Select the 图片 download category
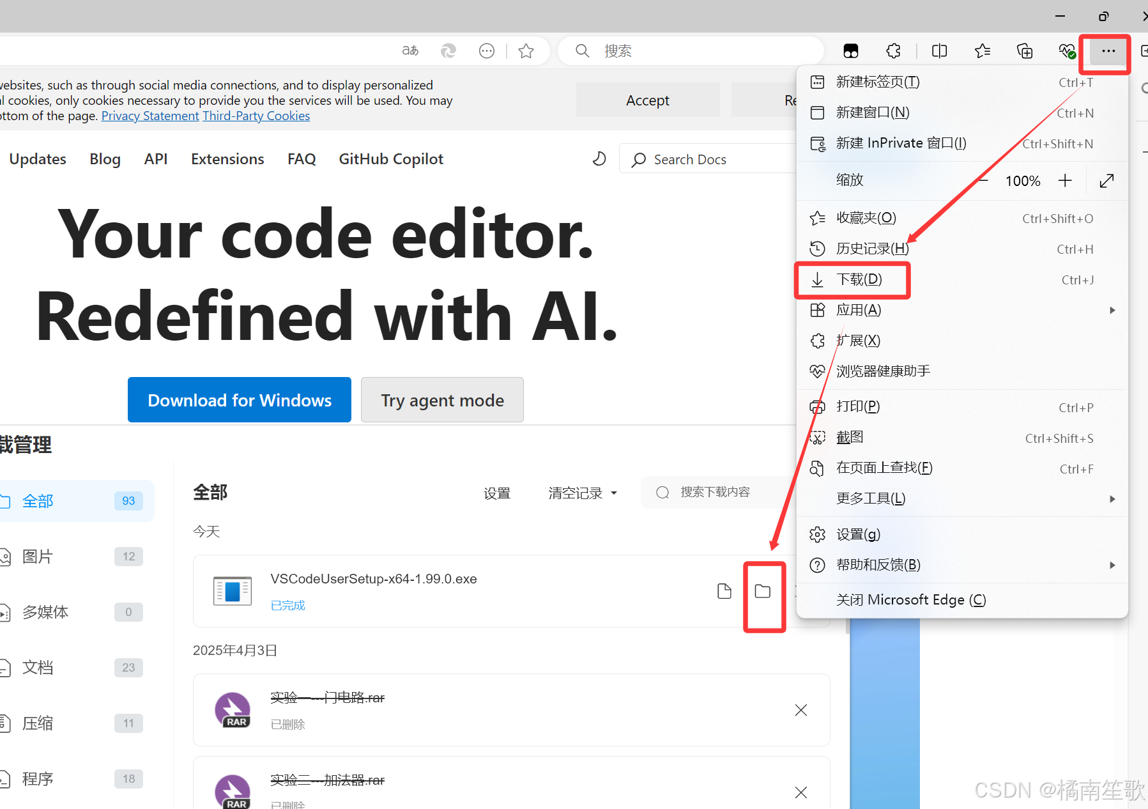The height and width of the screenshot is (809, 1148). [x=38, y=557]
